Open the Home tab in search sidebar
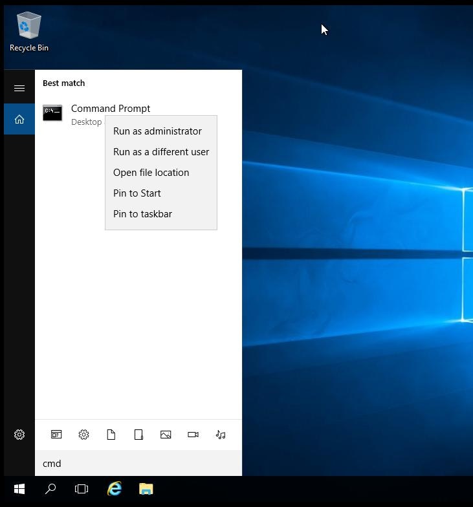Viewport: 473px width, 507px height. [x=19, y=119]
